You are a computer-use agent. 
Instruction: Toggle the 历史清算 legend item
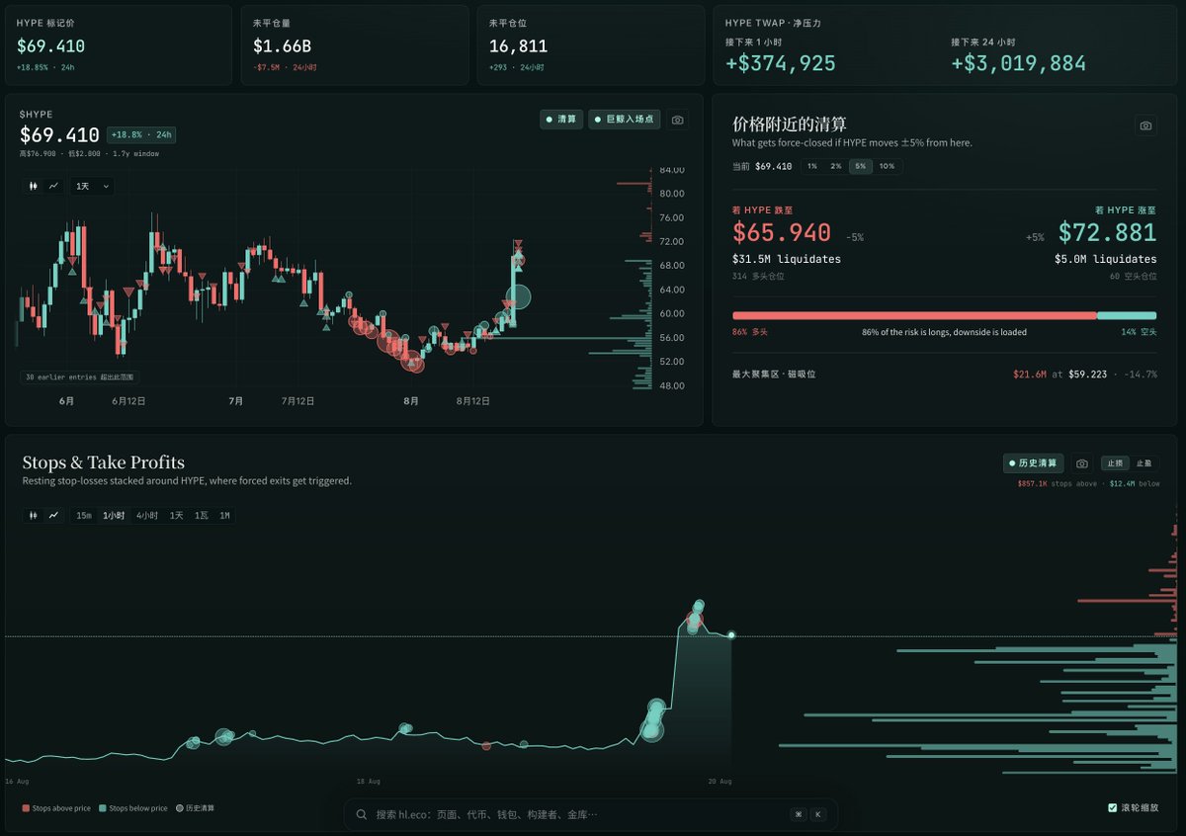(195, 808)
